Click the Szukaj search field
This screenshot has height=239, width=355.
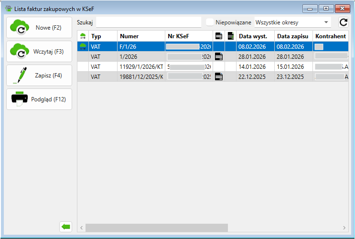point(149,22)
